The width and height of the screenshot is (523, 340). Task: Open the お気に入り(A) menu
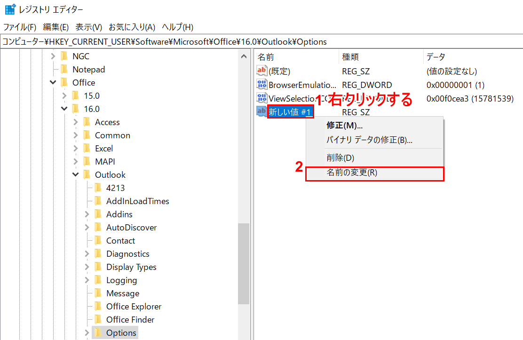coord(132,27)
